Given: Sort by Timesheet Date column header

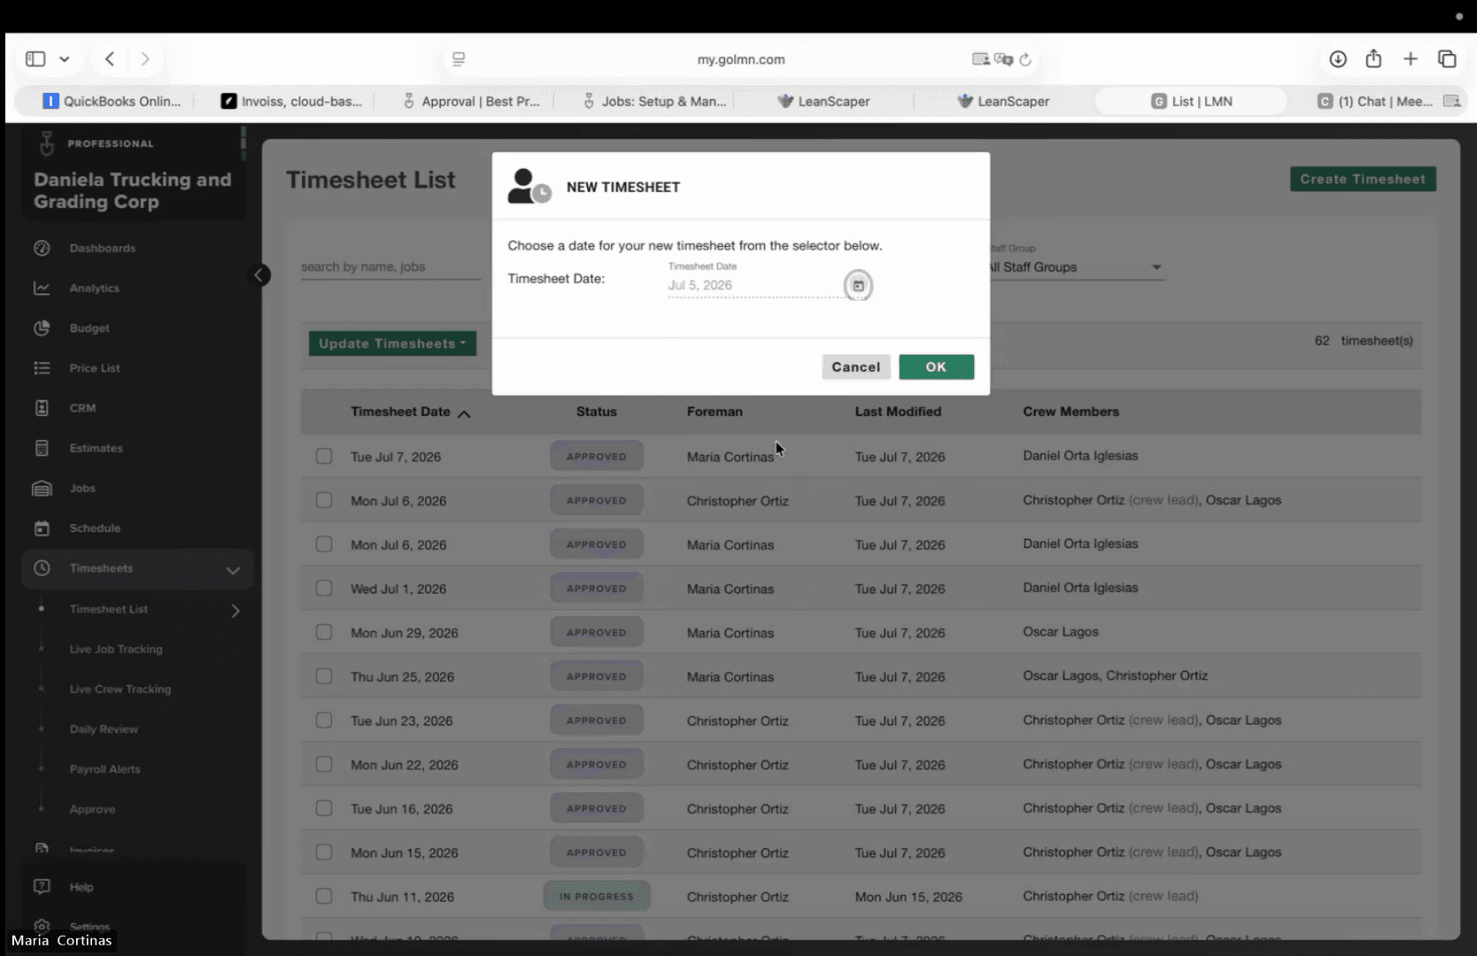Looking at the screenshot, I should (x=410, y=412).
